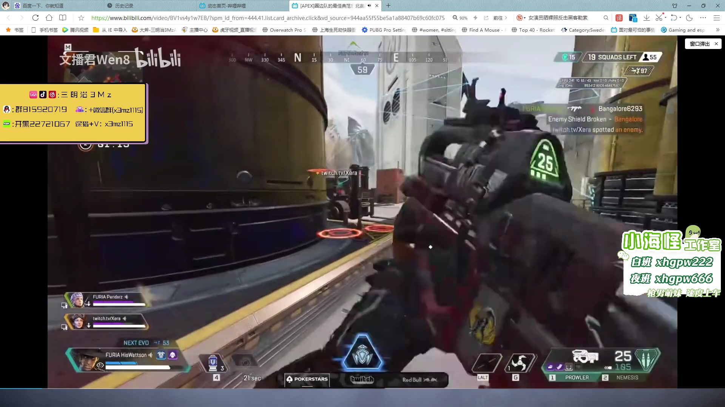The width and height of the screenshot is (725, 407).
Task: Go to the browser home page
Action: (x=49, y=18)
